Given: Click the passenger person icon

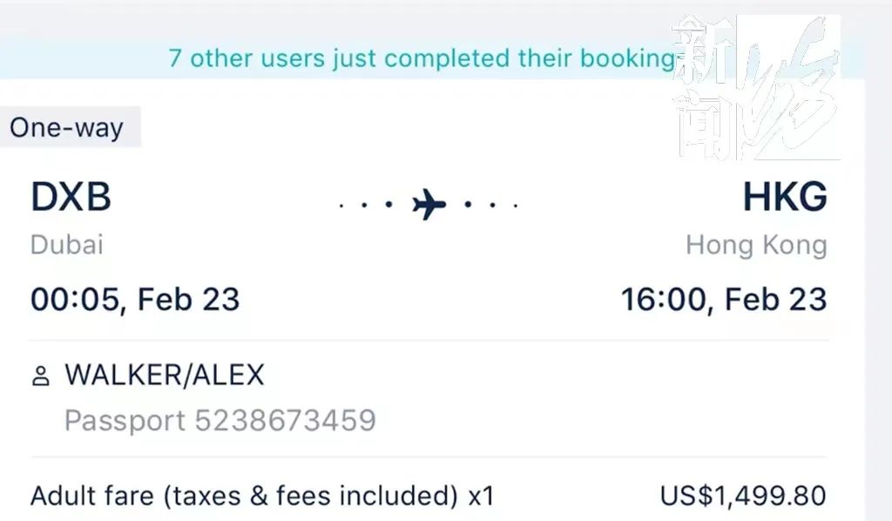Looking at the screenshot, I should [40, 376].
